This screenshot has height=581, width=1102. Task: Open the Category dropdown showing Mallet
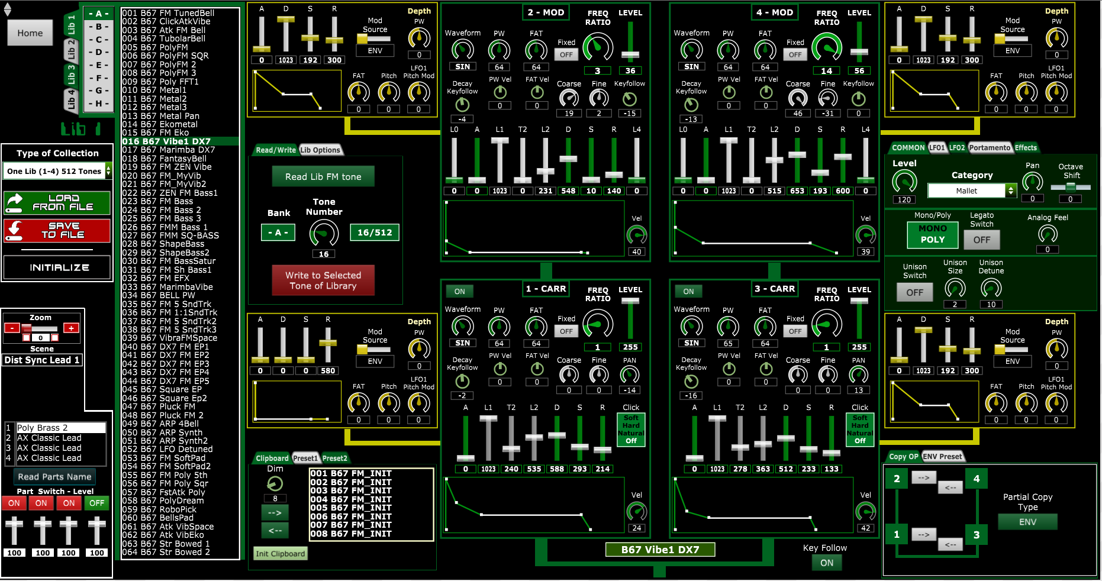coord(971,191)
